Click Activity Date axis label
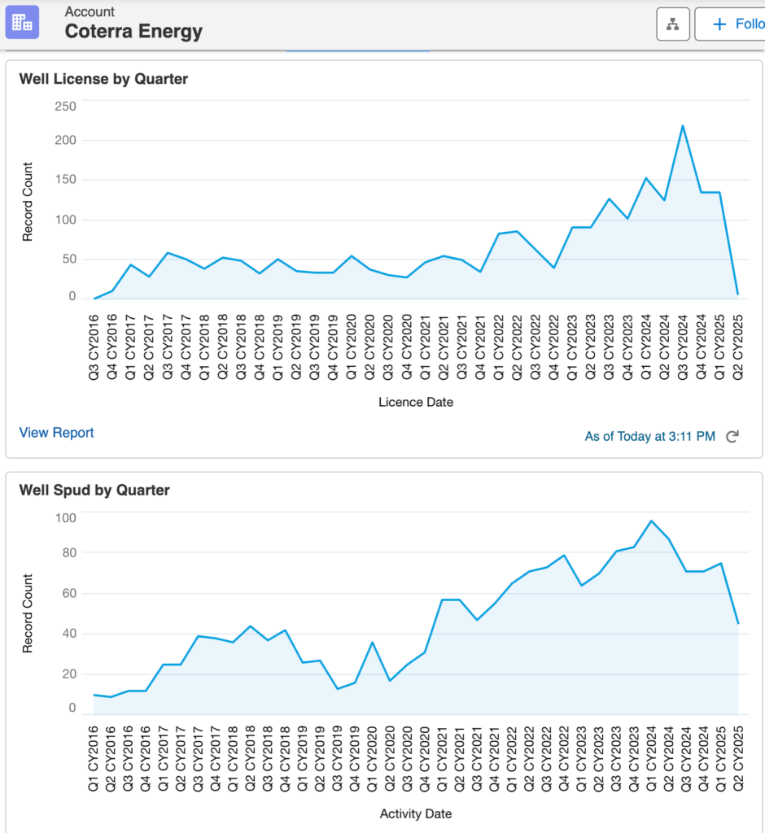The image size is (765, 833). [x=416, y=813]
